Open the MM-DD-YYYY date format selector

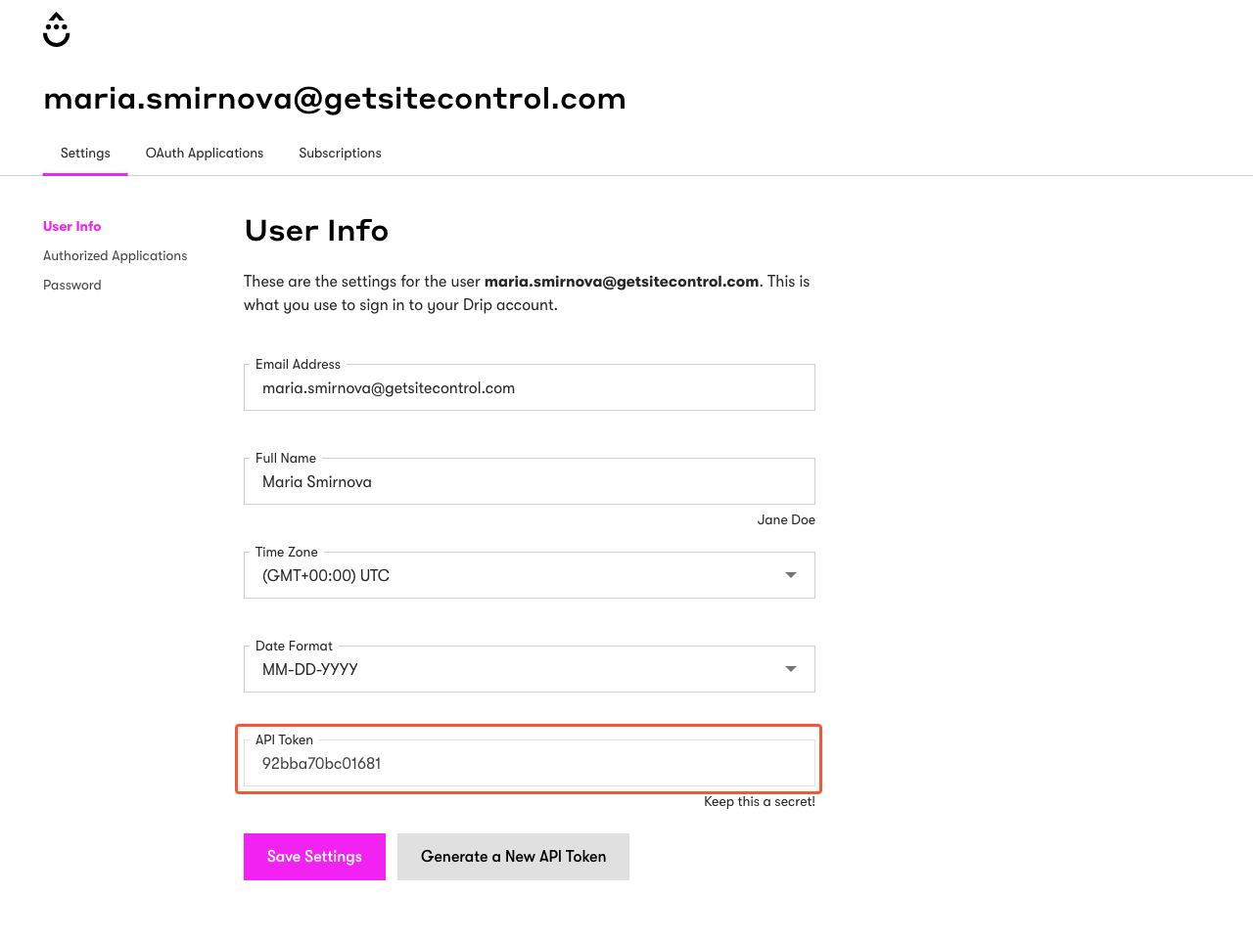coord(509,670)
